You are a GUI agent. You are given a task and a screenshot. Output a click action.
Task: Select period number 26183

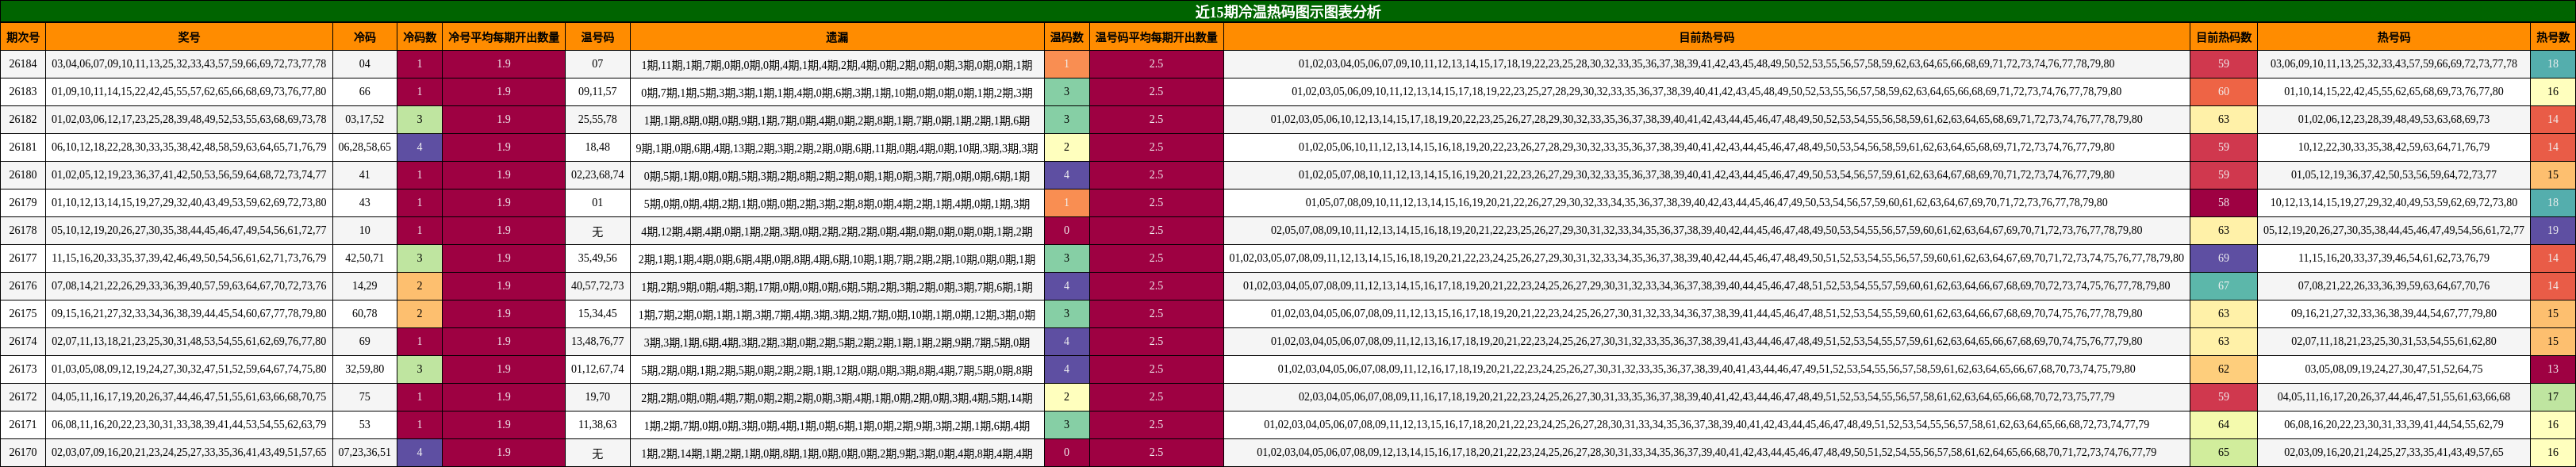pyautogui.click(x=23, y=92)
